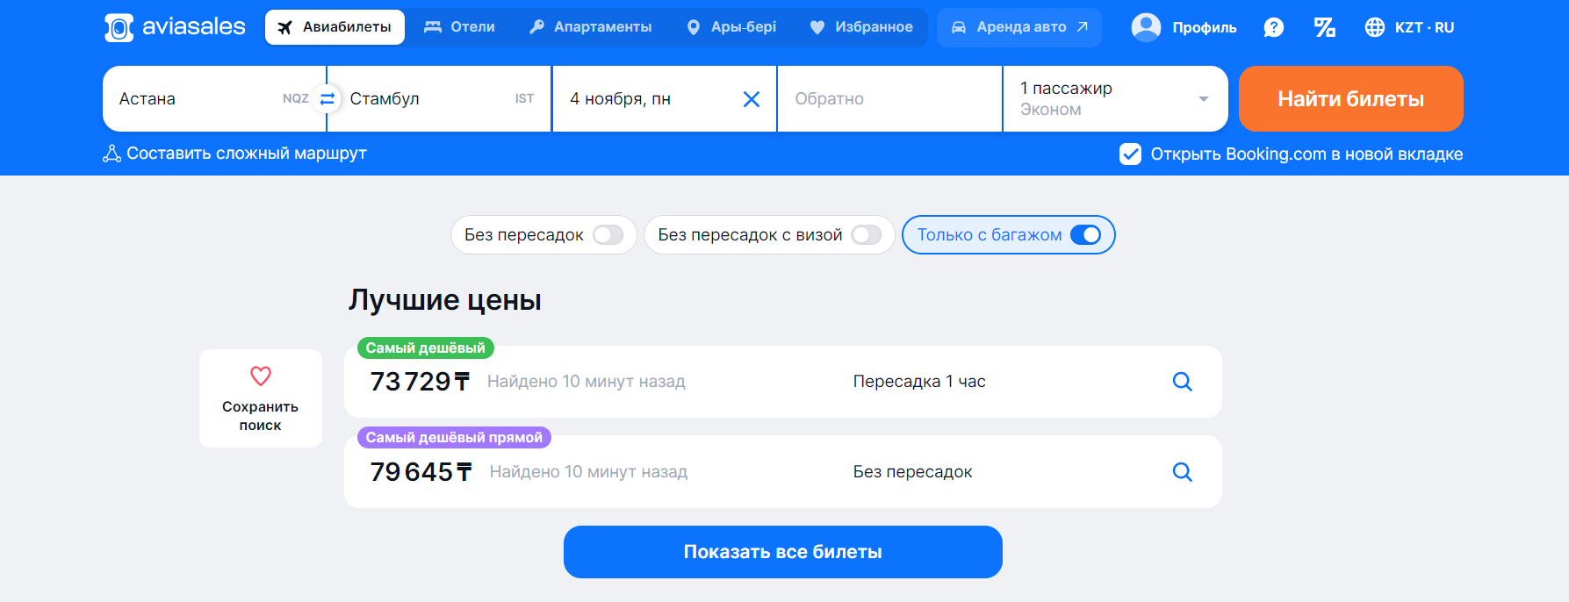Disable Только с багажом switch
1569x602 pixels.
pos(1085,235)
